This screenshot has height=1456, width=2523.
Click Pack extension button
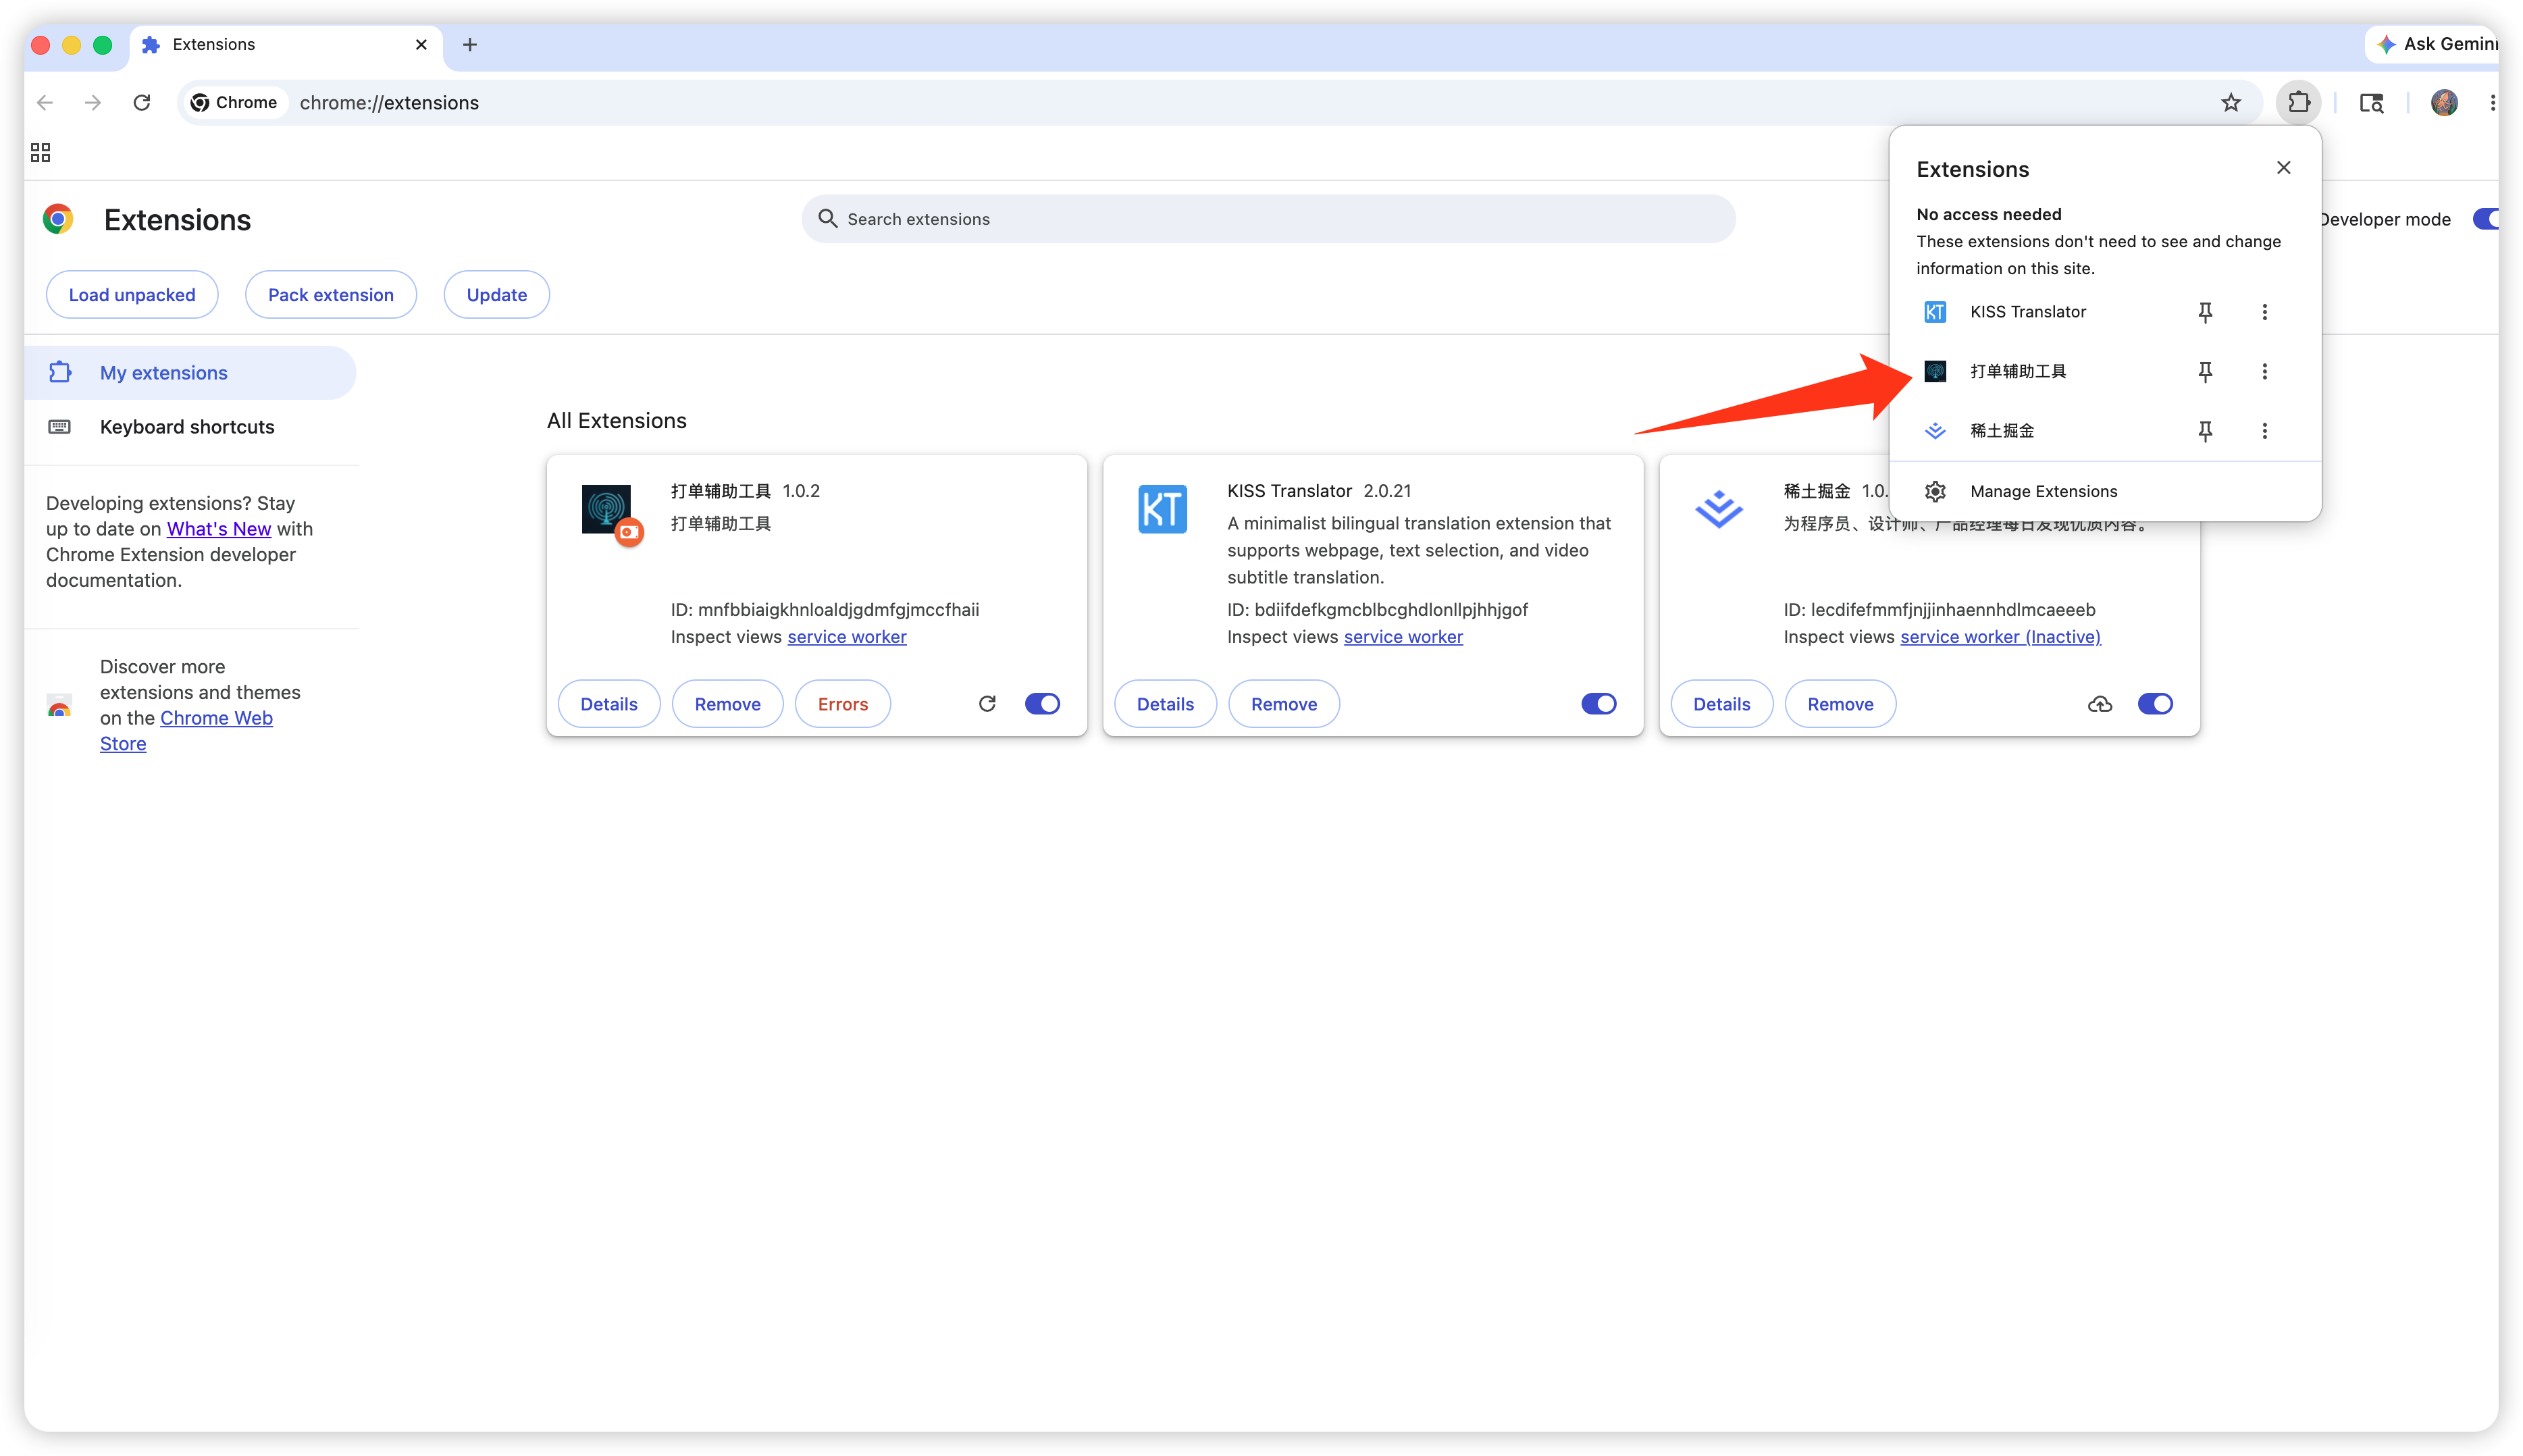pyautogui.click(x=331, y=295)
